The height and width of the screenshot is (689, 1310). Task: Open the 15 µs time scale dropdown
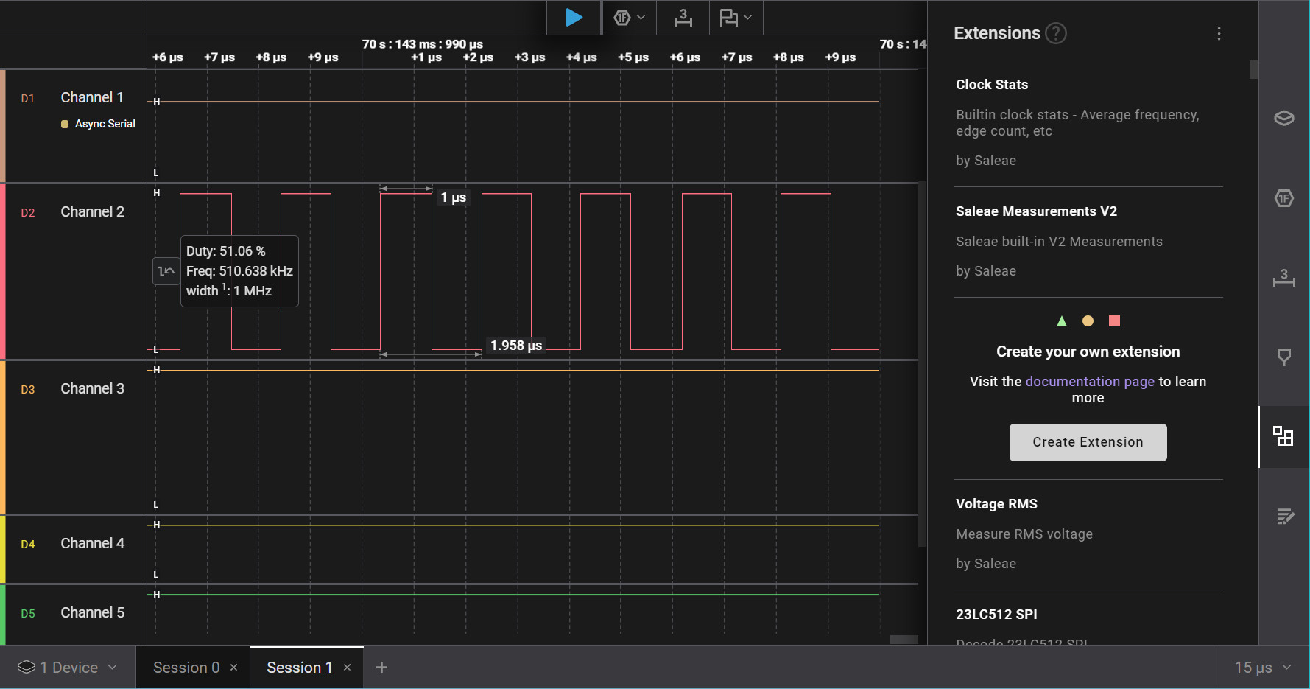click(1262, 668)
